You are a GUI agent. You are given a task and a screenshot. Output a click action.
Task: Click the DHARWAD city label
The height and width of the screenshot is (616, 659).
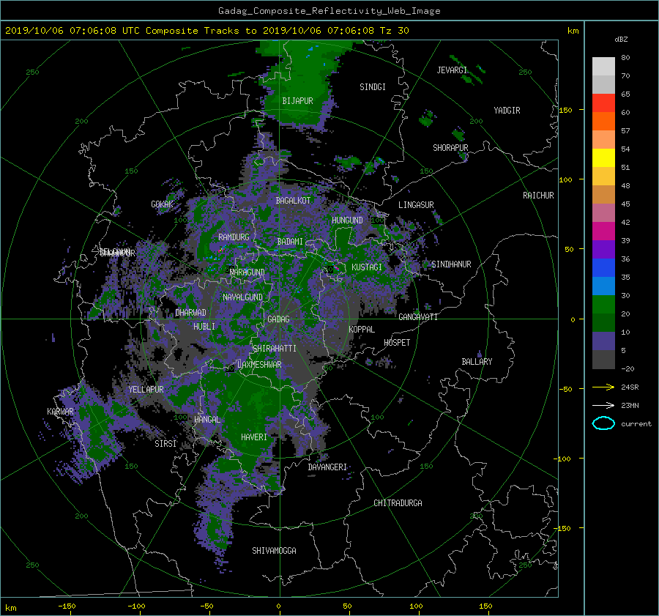click(x=190, y=313)
